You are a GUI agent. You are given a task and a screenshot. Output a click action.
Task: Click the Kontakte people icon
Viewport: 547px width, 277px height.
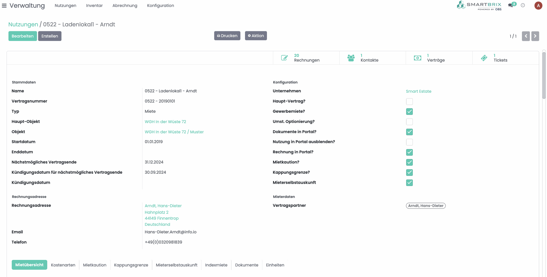point(351,58)
